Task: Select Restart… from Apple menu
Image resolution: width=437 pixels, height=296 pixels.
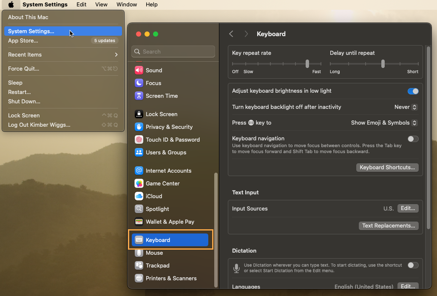Action: (63, 92)
